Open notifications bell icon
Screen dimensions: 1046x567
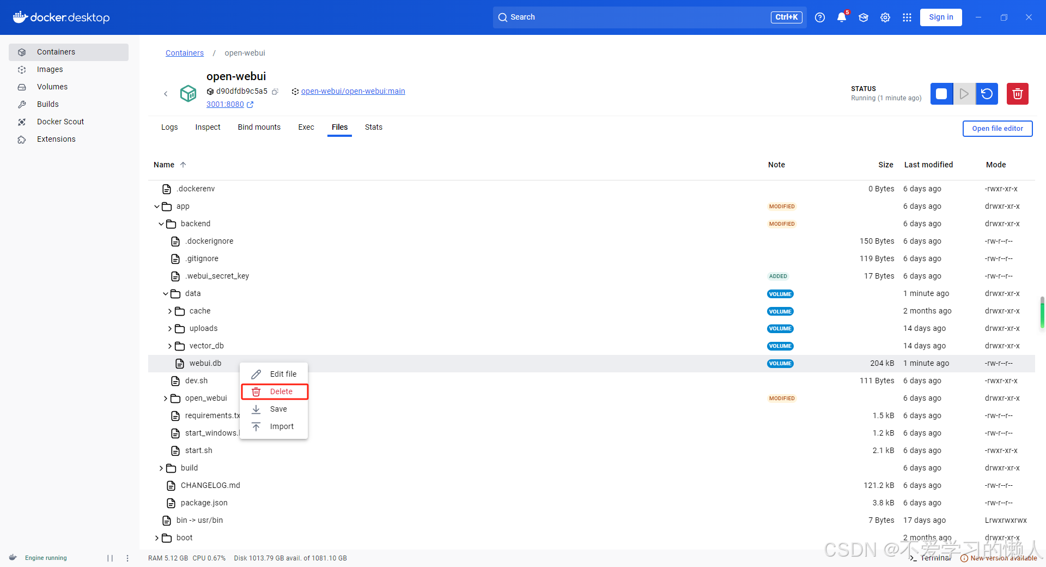pos(842,17)
